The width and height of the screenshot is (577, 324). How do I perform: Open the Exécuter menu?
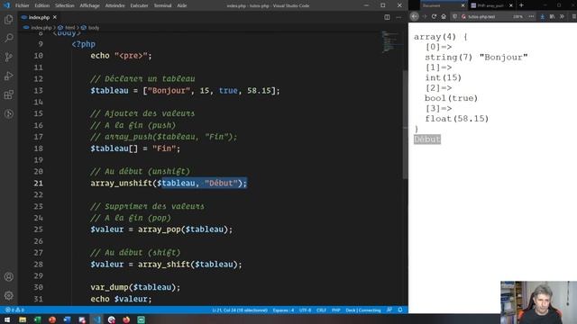pyautogui.click(x=139, y=5)
